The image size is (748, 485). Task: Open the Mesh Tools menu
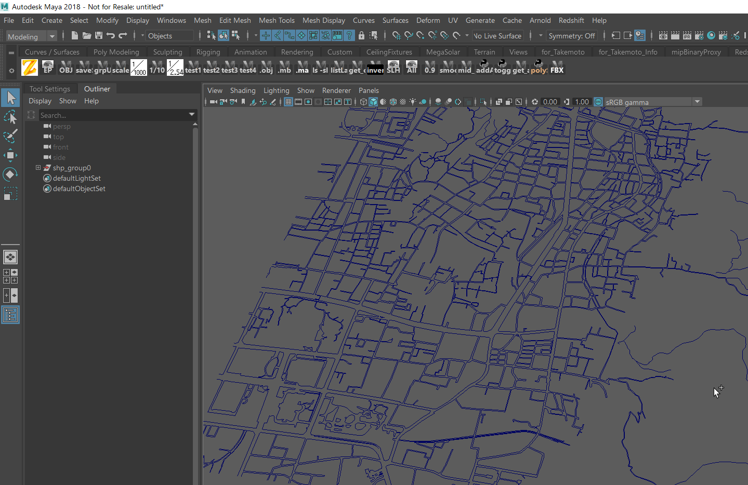[x=277, y=20]
